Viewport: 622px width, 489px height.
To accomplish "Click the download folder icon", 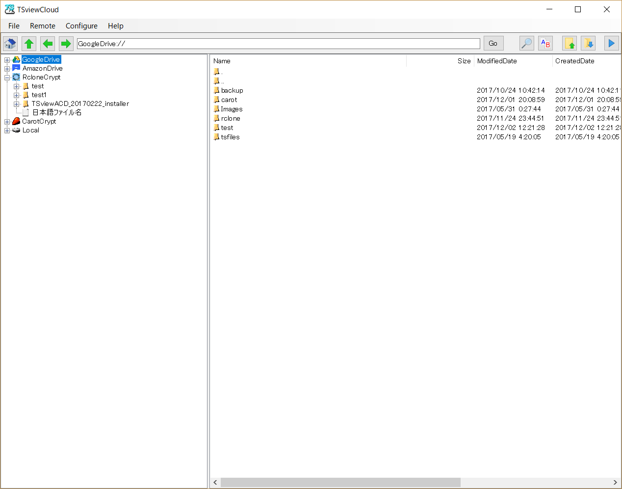I will pyautogui.click(x=588, y=44).
